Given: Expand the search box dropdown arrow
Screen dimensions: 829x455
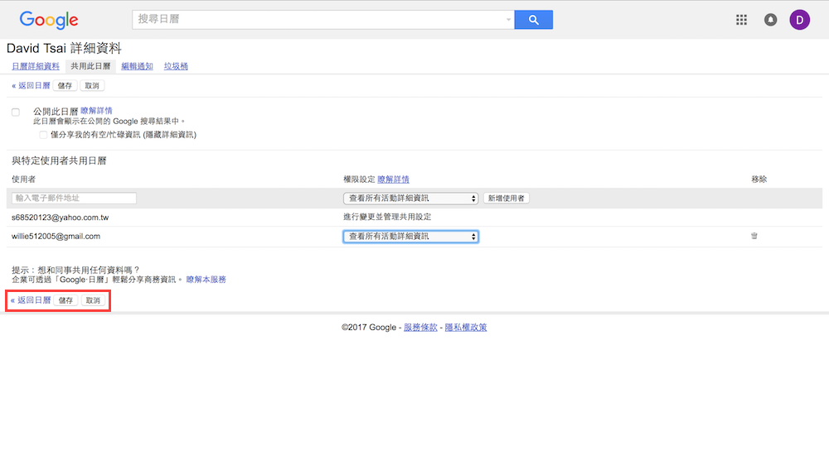Looking at the screenshot, I should click(508, 20).
